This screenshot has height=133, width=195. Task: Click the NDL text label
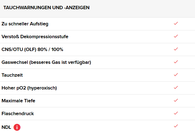click(6, 127)
